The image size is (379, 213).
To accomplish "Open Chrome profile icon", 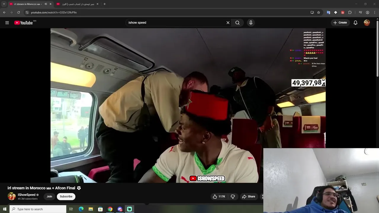I will pyautogui.click(x=367, y=12).
